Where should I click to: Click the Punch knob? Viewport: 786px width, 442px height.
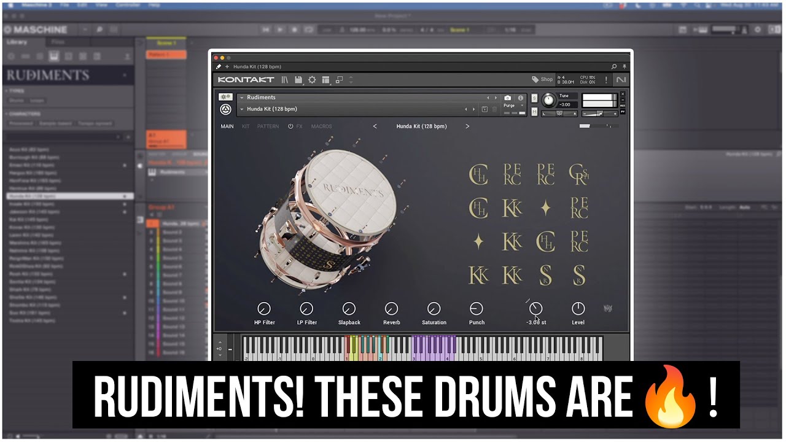(x=476, y=309)
